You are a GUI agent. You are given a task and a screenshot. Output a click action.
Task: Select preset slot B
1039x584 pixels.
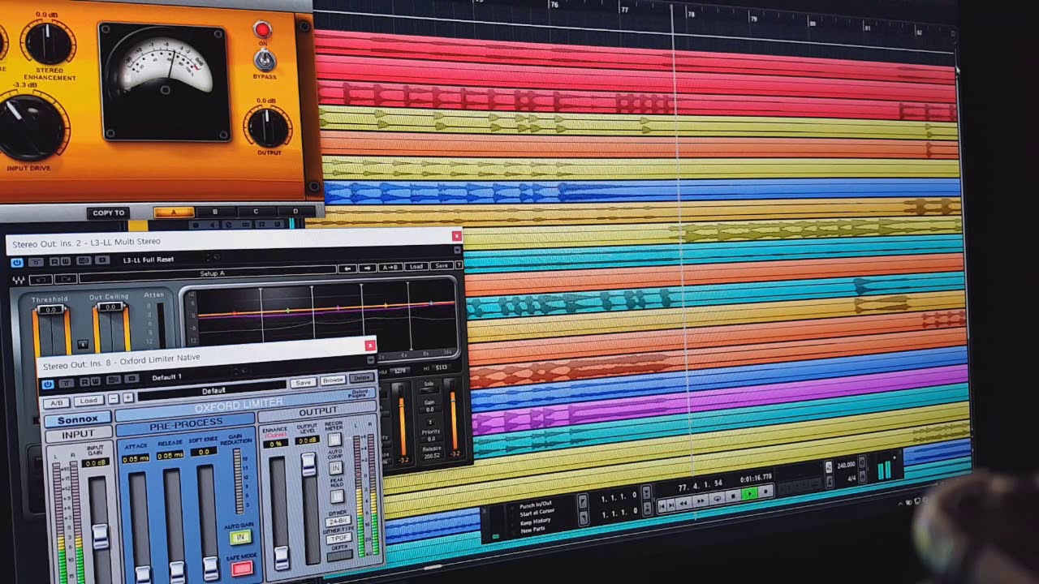[214, 213]
